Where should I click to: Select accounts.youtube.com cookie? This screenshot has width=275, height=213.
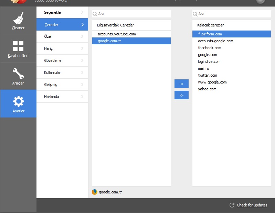pos(131,34)
